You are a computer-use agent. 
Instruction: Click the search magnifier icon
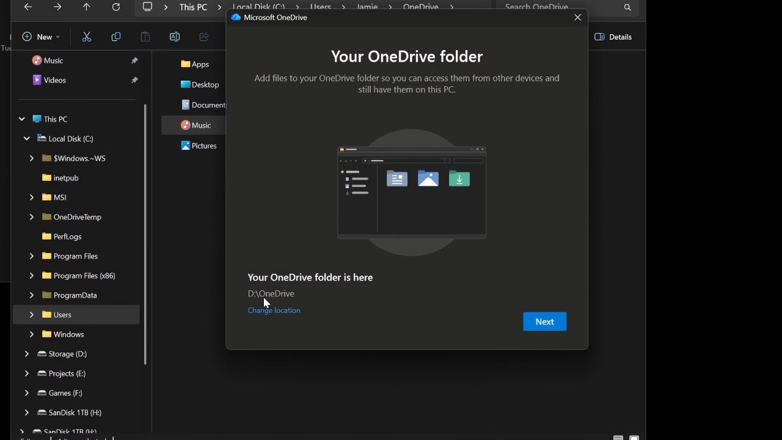pyautogui.click(x=627, y=7)
